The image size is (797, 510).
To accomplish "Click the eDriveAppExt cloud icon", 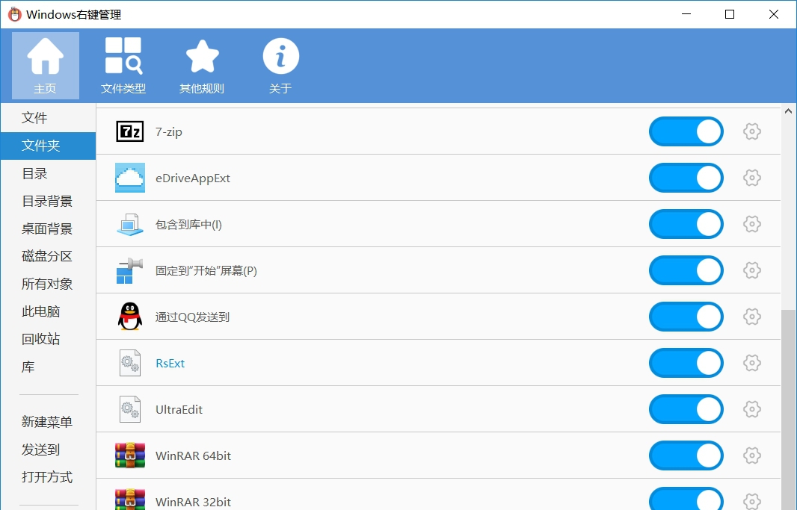I will pyautogui.click(x=130, y=178).
